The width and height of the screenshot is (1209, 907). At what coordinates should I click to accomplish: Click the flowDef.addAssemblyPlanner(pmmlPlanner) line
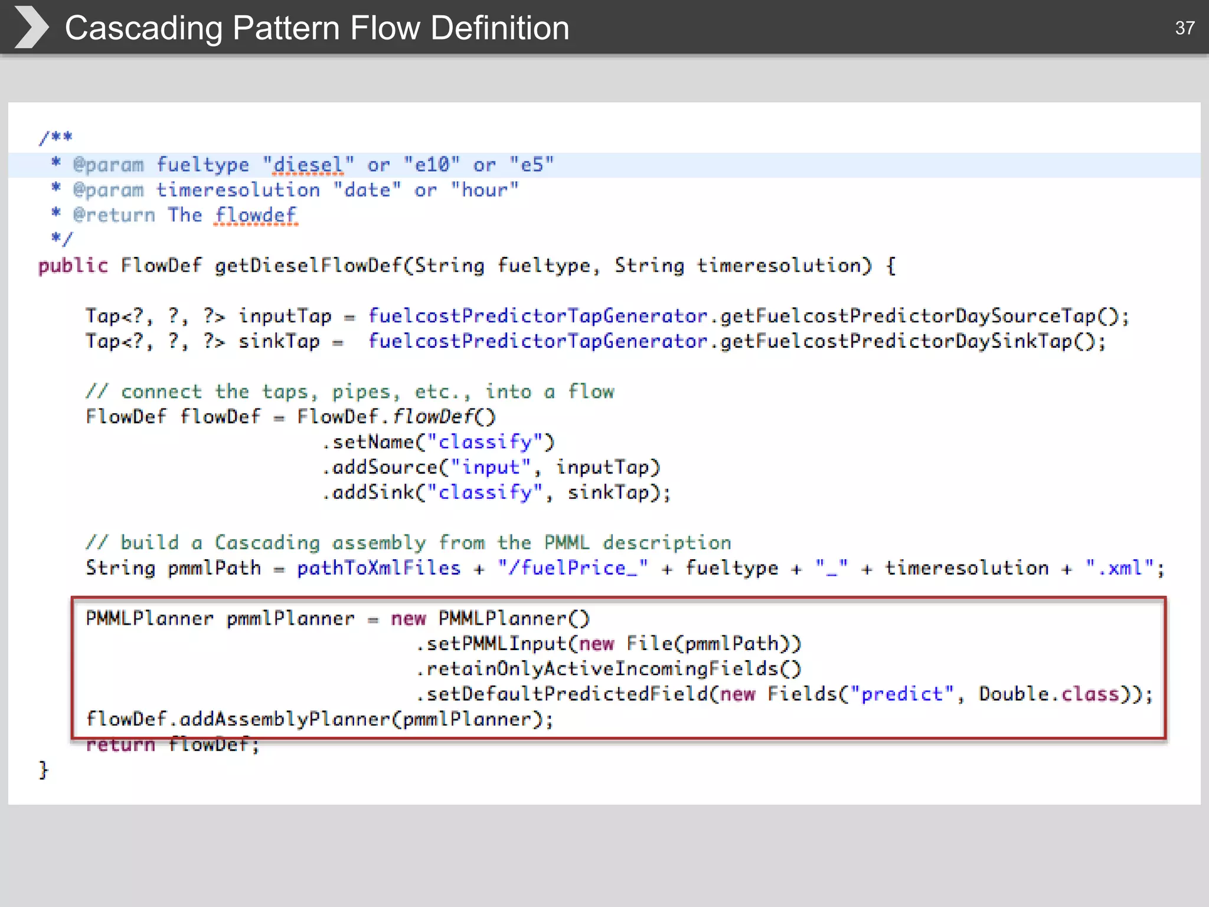click(319, 719)
